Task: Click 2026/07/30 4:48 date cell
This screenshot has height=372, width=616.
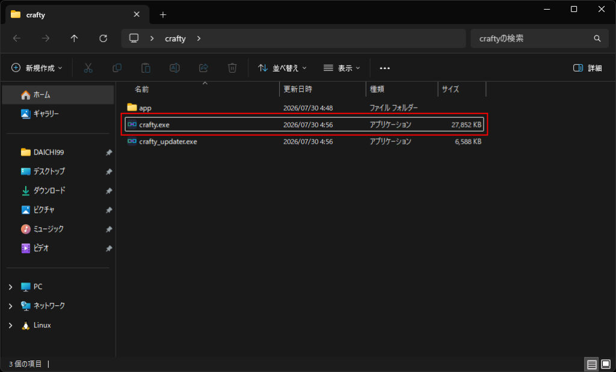Action: click(x=308, y=108)
